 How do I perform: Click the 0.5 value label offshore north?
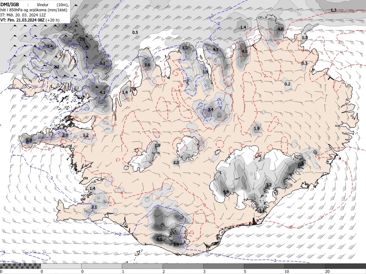point(135,33)
